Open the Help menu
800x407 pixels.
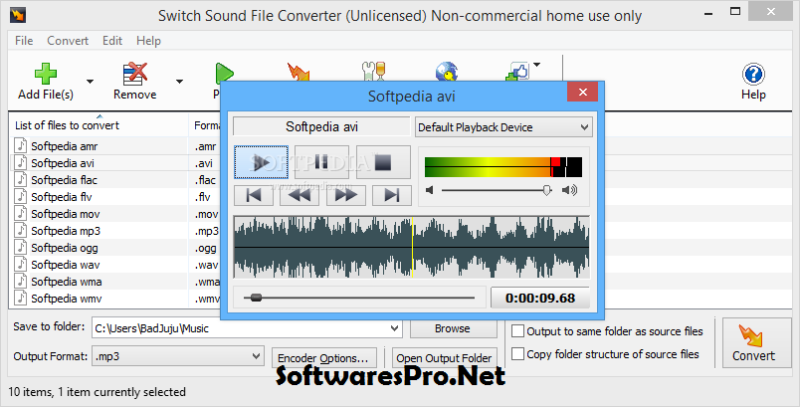(x=148, y=40)
